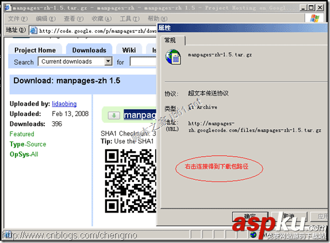
Task: Close the browser window
Action: [x=320, y=8]
